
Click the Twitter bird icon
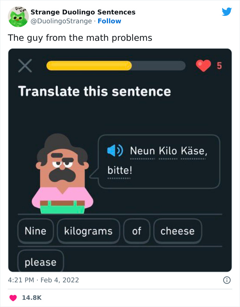point(227,12)
